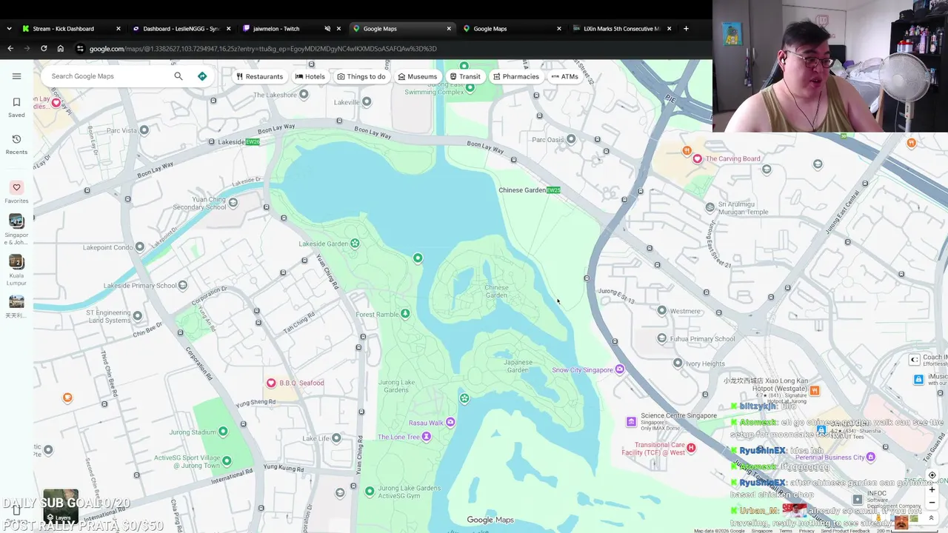Select the Forest Ramble park pin
The image size is (948, 533).
pyautogui.click(x=405, y=314)
